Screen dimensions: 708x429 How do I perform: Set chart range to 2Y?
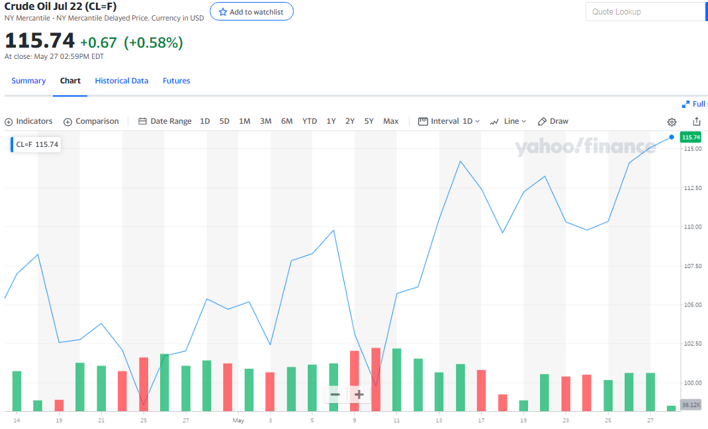349,121
